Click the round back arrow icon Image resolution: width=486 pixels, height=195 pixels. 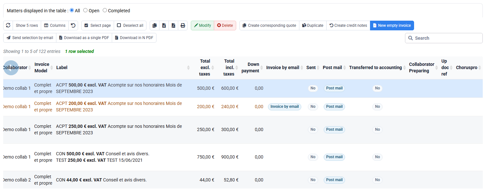pyautogui.click(x=11, y=68)
